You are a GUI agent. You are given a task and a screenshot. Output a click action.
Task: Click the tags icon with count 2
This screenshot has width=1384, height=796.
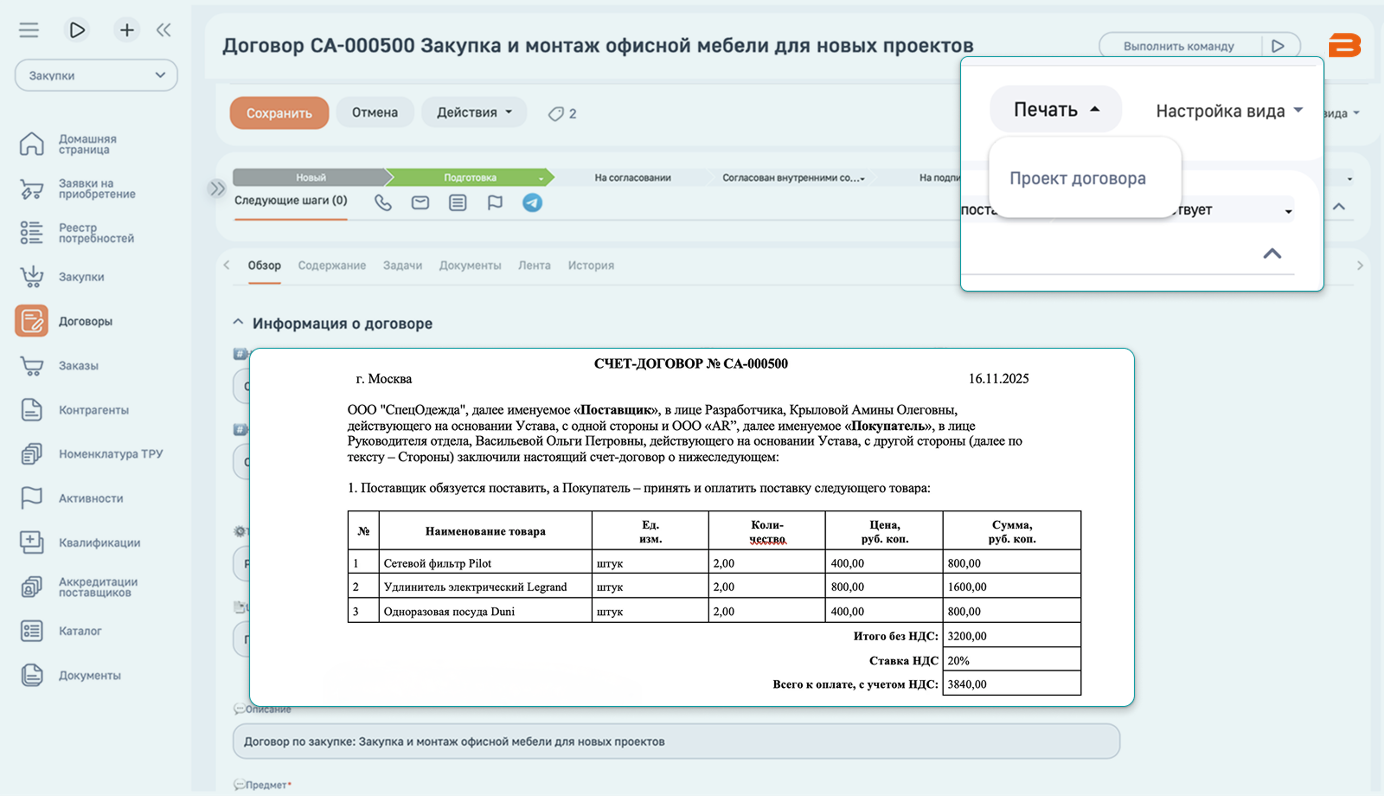click(x=562, y=114)
